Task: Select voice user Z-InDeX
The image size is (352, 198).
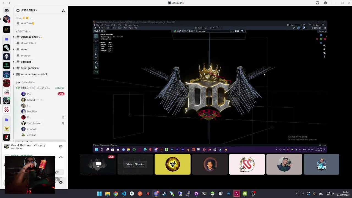Action: point(43,129)
